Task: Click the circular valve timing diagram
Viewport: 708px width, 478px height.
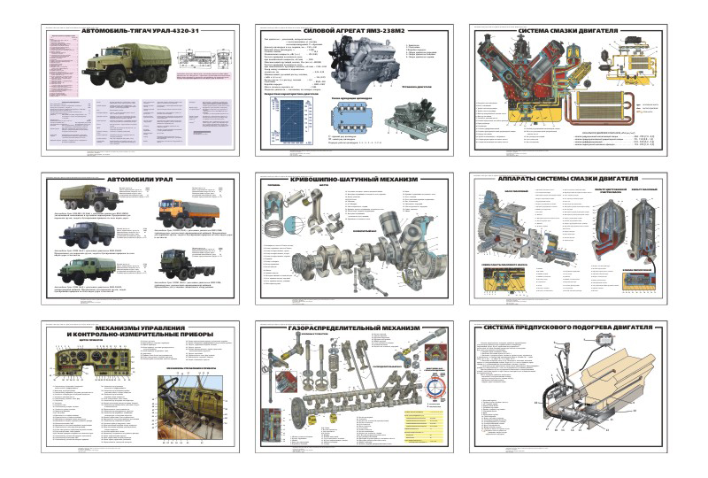Action: pos(435,389)
